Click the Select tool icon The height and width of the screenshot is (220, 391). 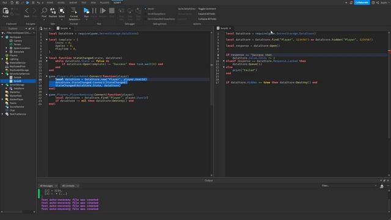(x=62, y=11)
